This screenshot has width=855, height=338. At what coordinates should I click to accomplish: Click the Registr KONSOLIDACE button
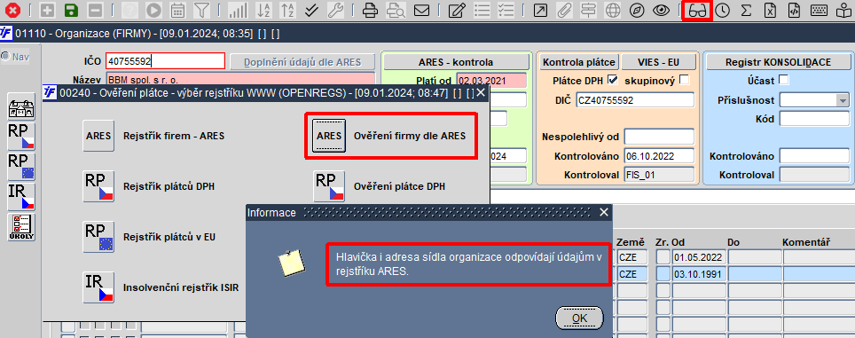pos(778,61)
